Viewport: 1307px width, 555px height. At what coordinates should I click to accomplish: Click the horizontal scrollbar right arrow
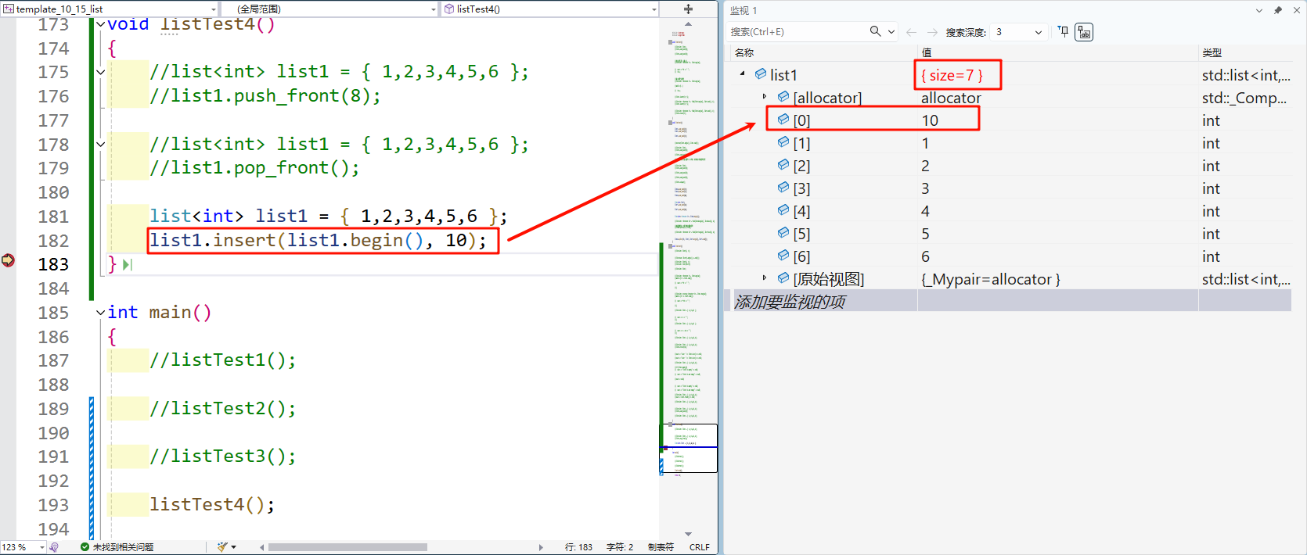pos(541,547)
